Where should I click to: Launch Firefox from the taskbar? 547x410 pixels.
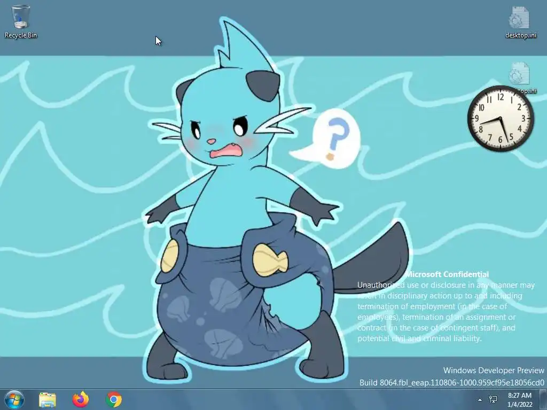(x=81, y=399)
